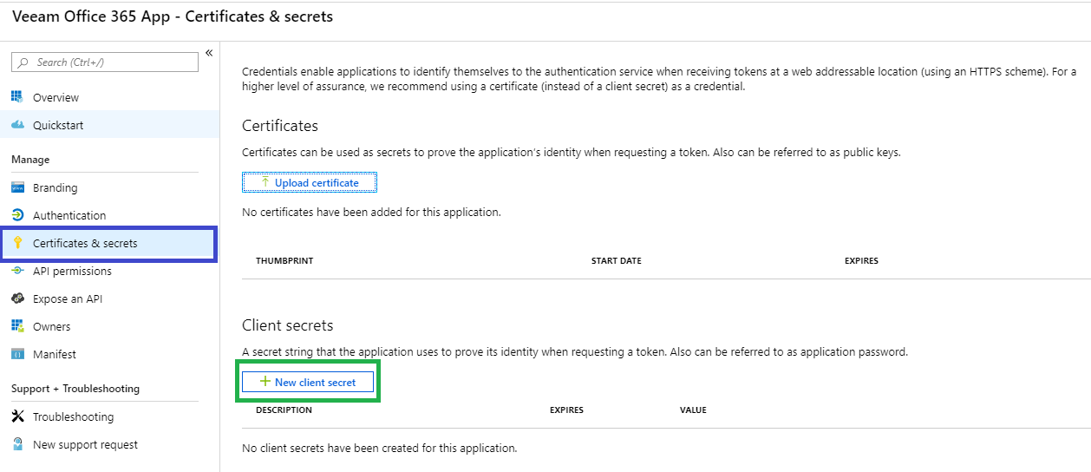Click the Troubleshooting wrench icon
Image resolution: width=1091 pixels, height=472 pixels.
17,416
